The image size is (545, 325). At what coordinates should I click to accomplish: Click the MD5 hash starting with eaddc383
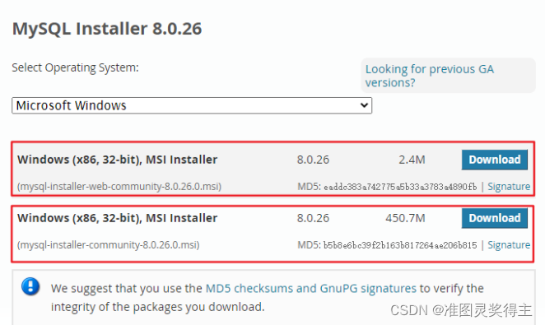tap(400, 187)
